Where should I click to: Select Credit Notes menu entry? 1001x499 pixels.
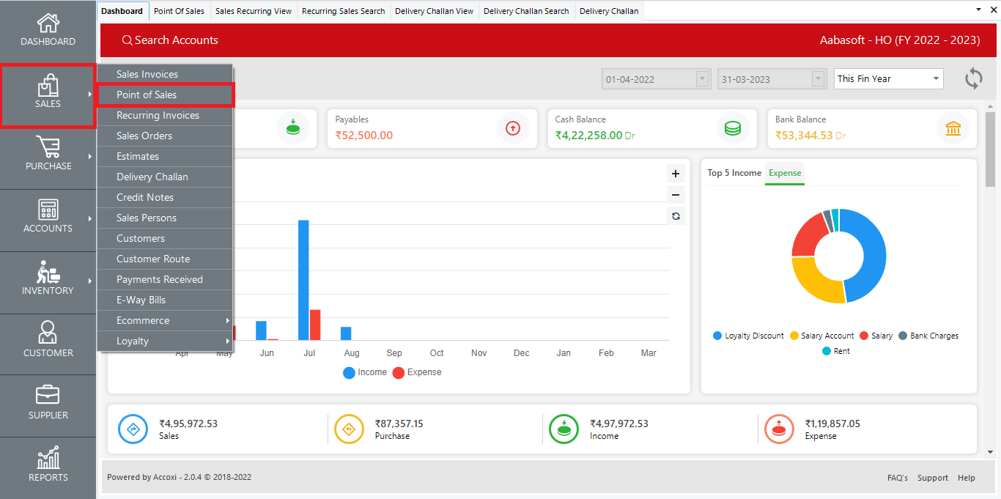(165, 197)
